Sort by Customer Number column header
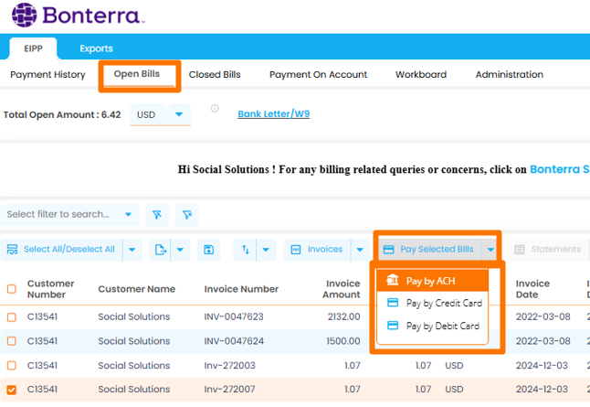The width and height of the screenshot is (590, 407). (50, 289)
